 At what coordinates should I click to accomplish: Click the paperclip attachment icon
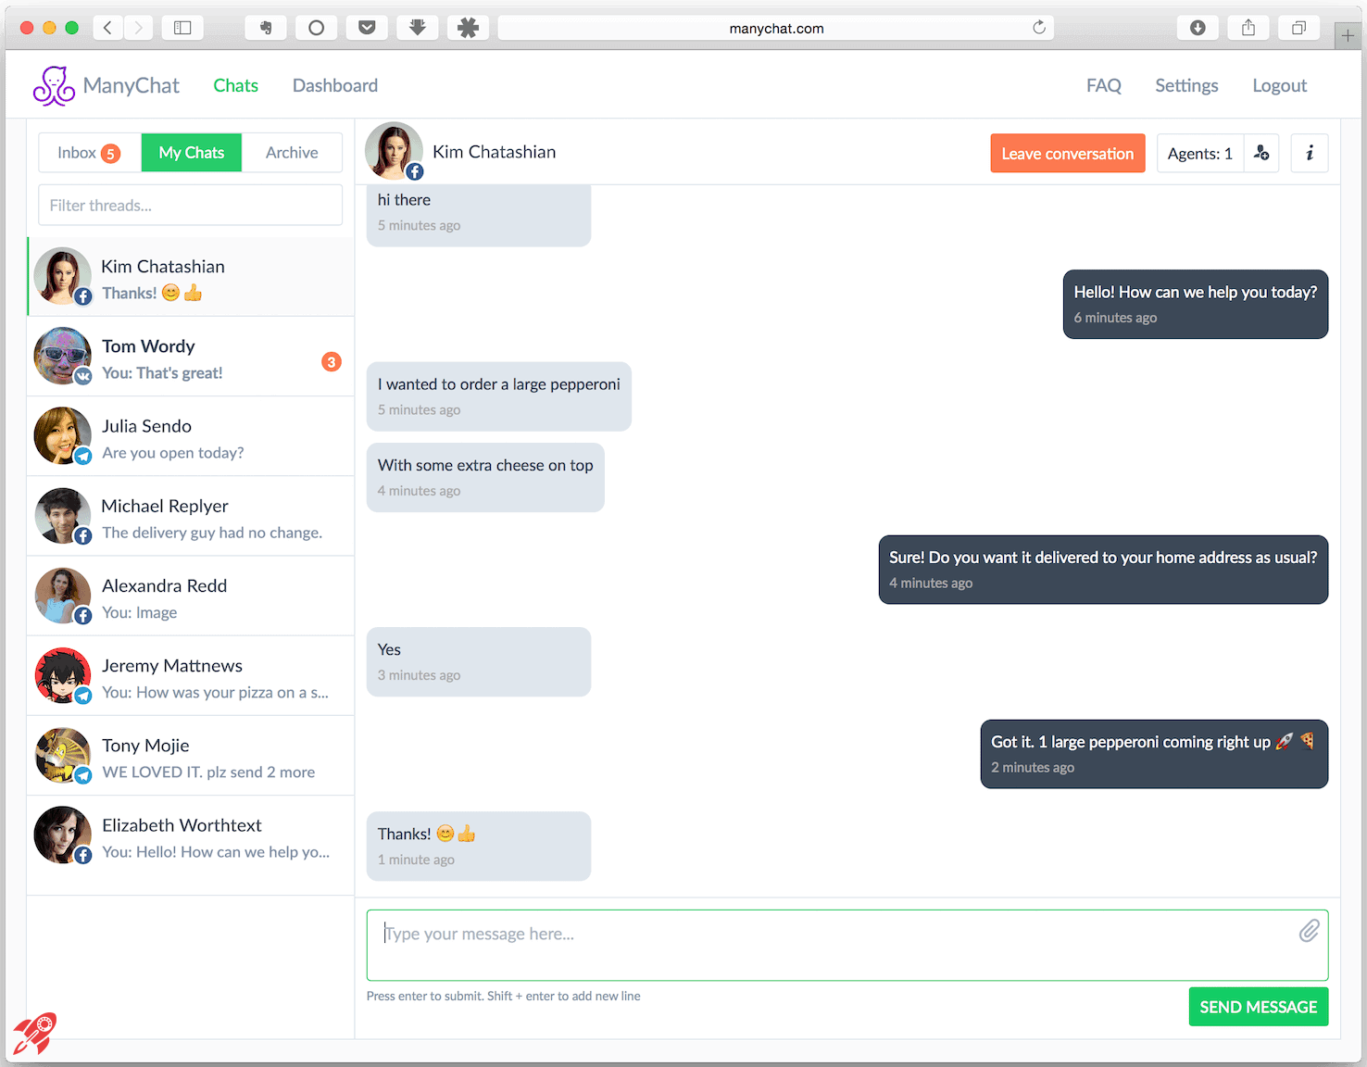(1308, 931)
